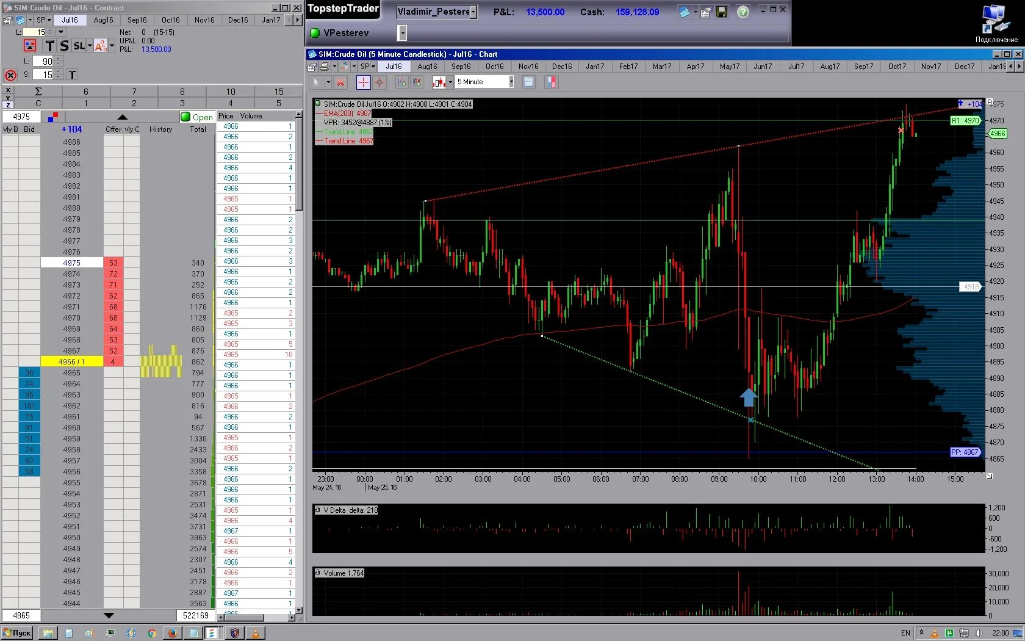Select Sep17 tab in Chart window
Image resolution: width=1025 pixels, height=641 pixels.
coord(863,67)
